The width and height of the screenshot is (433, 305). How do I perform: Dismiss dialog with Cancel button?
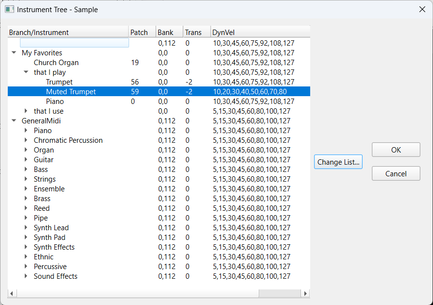396,173
